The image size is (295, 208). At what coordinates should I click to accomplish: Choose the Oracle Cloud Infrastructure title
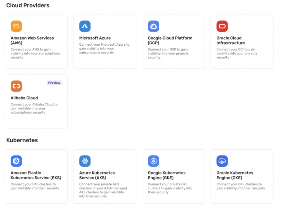pyautogui.click(x=231, y=40)
